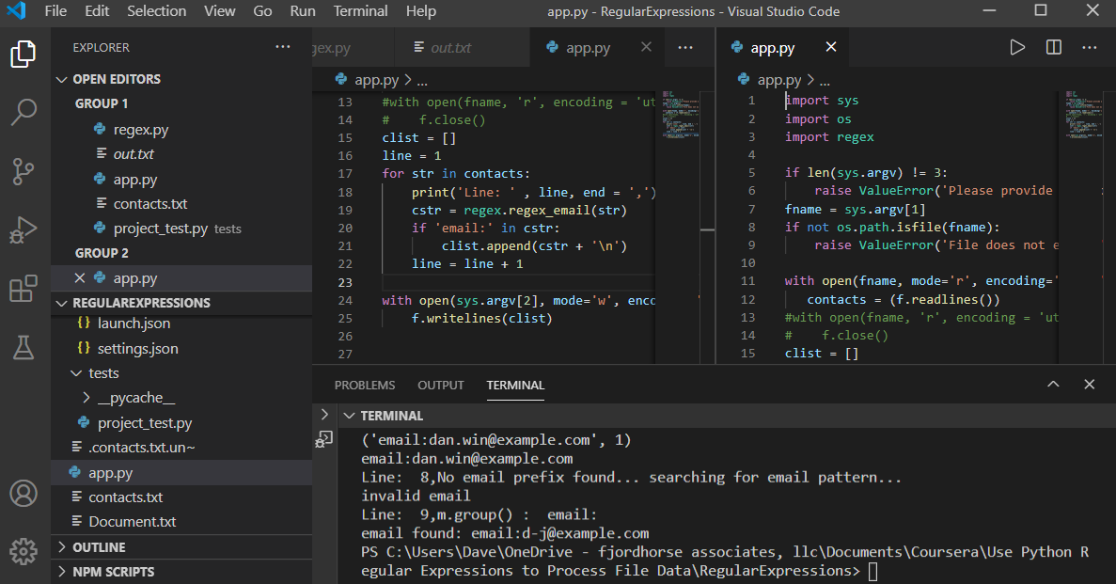This screenshot has width=1116, height=584.
Task: Split the editor to the right
Action: tap(1054, 47)
